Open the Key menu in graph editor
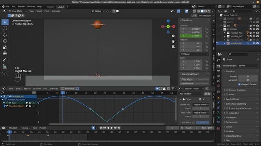The width and height of the screenshot is (261, 146). (x=45, y=89)
